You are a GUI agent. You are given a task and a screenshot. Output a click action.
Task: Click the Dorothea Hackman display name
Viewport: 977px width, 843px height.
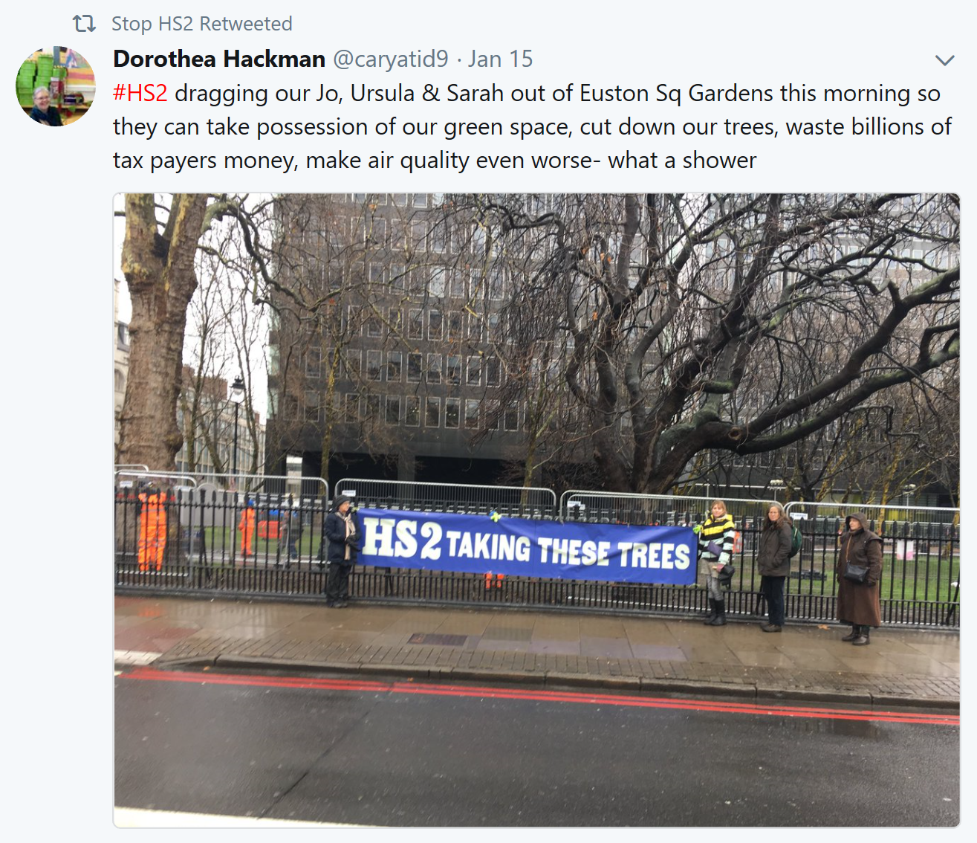point(219,59)
